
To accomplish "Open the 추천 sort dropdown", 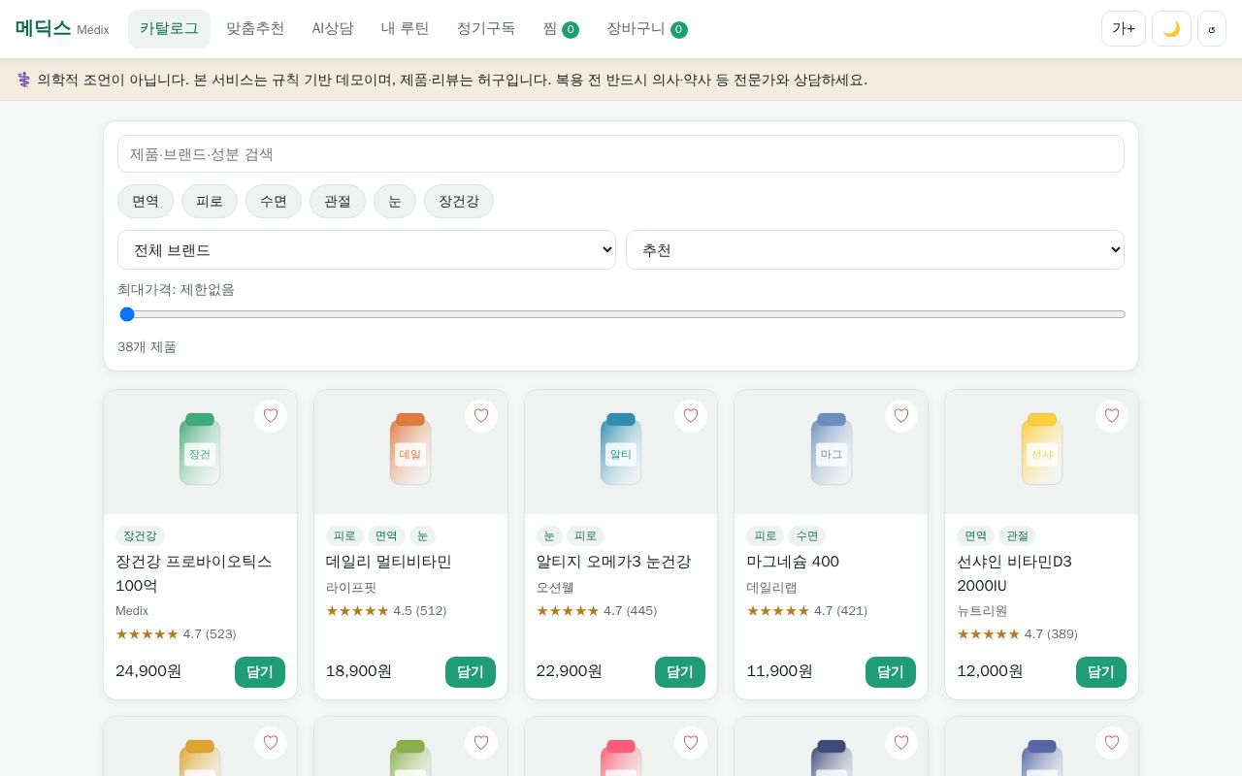I will pos(875,250).
